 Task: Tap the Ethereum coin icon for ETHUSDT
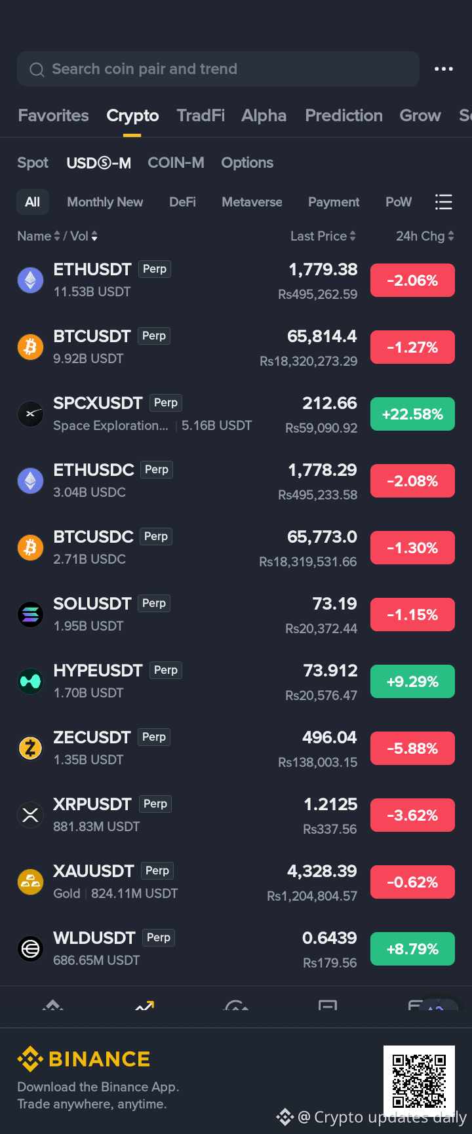(30, 281)
